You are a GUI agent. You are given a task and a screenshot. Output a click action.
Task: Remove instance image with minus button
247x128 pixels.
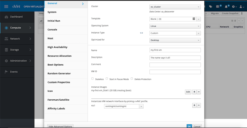(x=199, y=92)
